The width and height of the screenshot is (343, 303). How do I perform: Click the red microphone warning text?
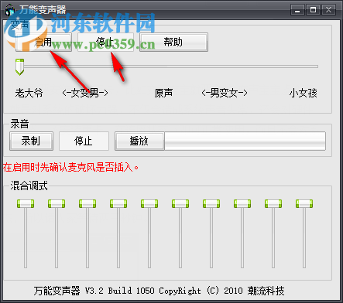pos(70,168)
